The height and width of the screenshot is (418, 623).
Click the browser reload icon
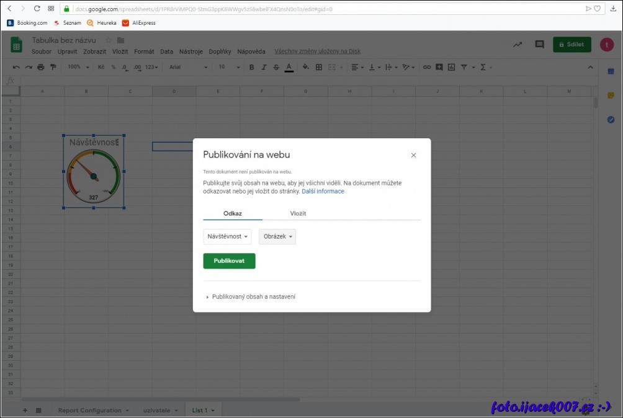point(37,9)
